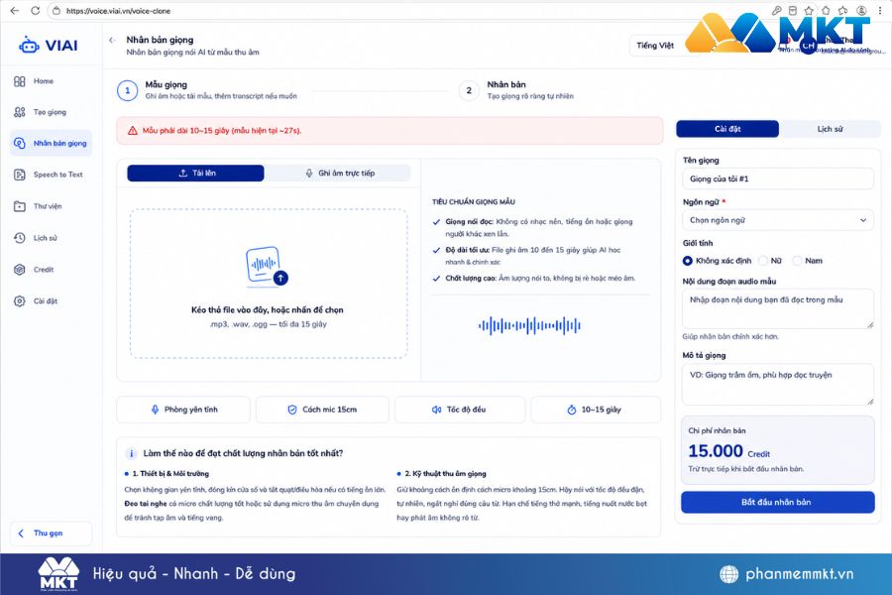This screenshot has height=595, width=892.
Task: Click the Nội dung đoạn audio mẫu textarea
Action: (778, 308)
